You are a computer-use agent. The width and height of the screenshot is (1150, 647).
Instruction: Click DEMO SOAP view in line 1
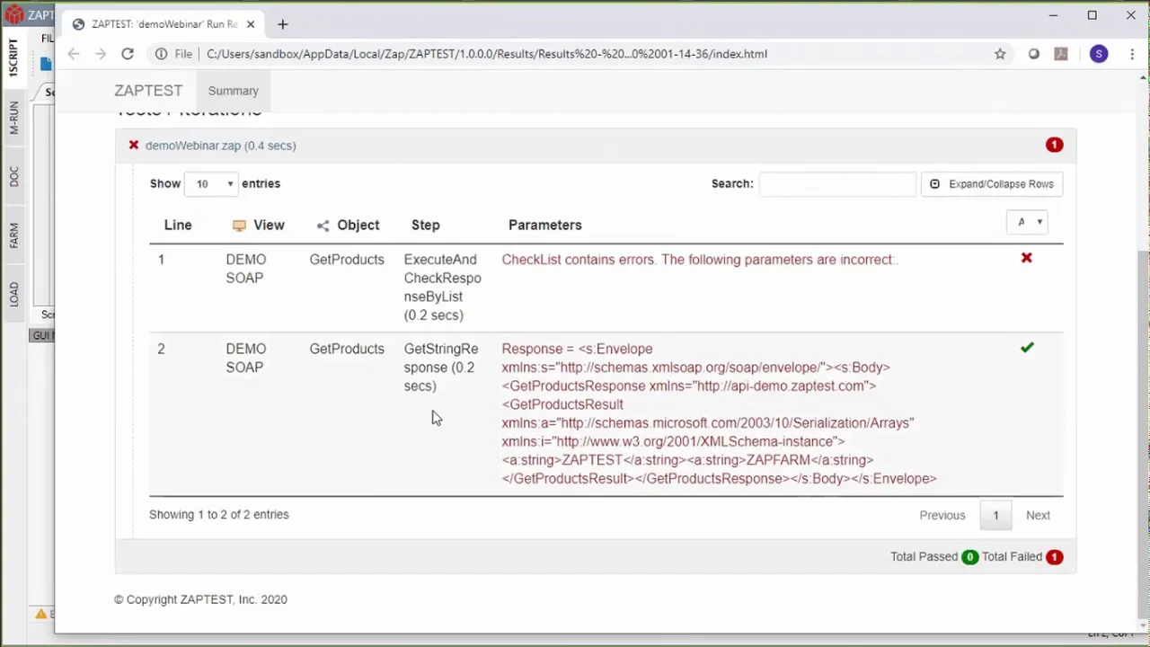(245, 269)
